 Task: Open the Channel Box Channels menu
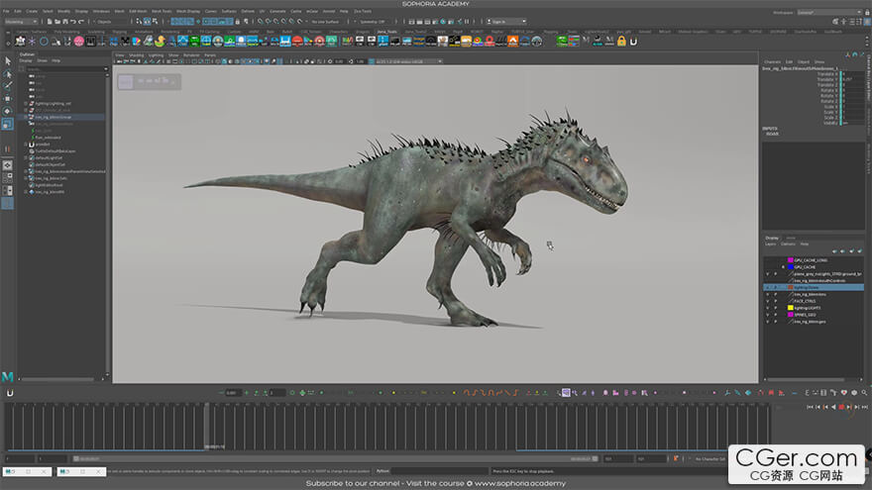click(773, 61)
